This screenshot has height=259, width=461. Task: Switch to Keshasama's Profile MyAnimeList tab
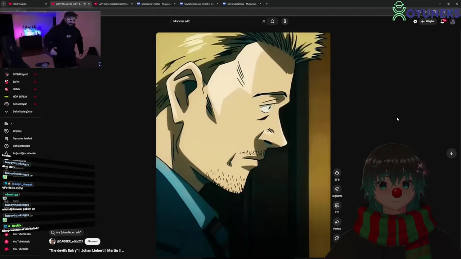tap(156, 4)
